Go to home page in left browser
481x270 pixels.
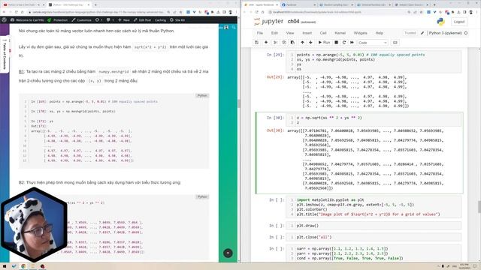pyautogui.click(x=22, y=12)
